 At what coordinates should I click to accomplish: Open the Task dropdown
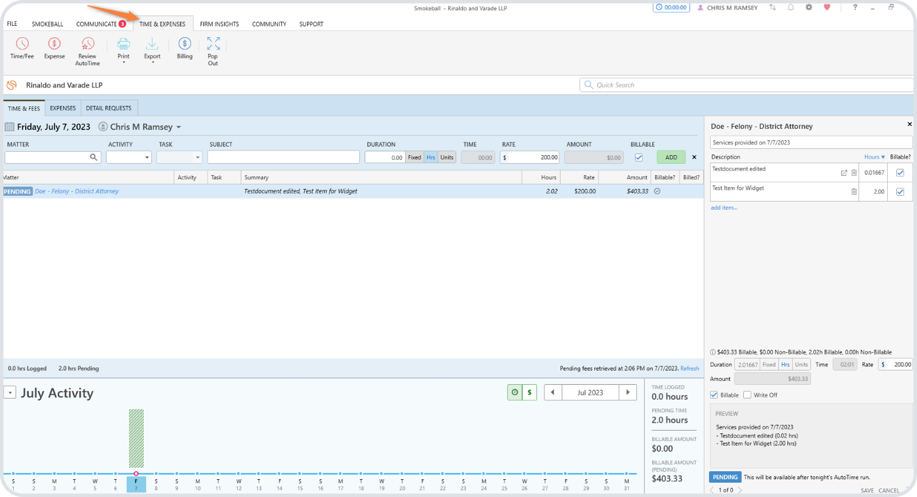coord(179,157)
